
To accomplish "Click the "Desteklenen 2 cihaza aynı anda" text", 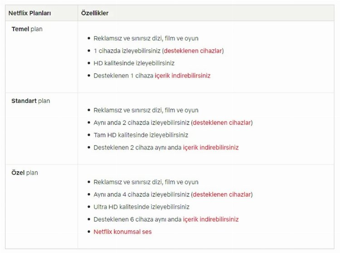I will click(x=137, y=147).
